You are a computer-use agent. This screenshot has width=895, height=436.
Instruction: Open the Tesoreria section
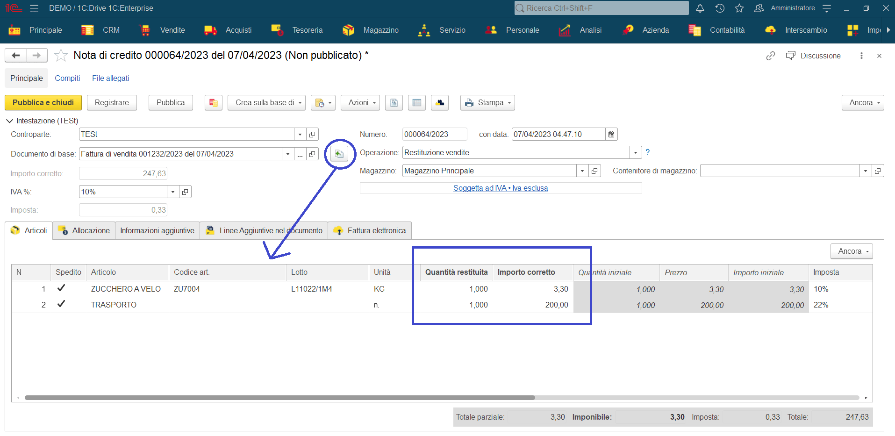297,30
